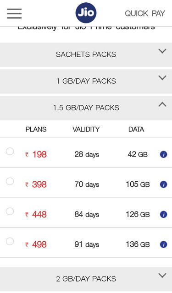Screen dimensions: 172x293
Task: Pick the ₹448 plan radio button
Action: click(10, 212)
